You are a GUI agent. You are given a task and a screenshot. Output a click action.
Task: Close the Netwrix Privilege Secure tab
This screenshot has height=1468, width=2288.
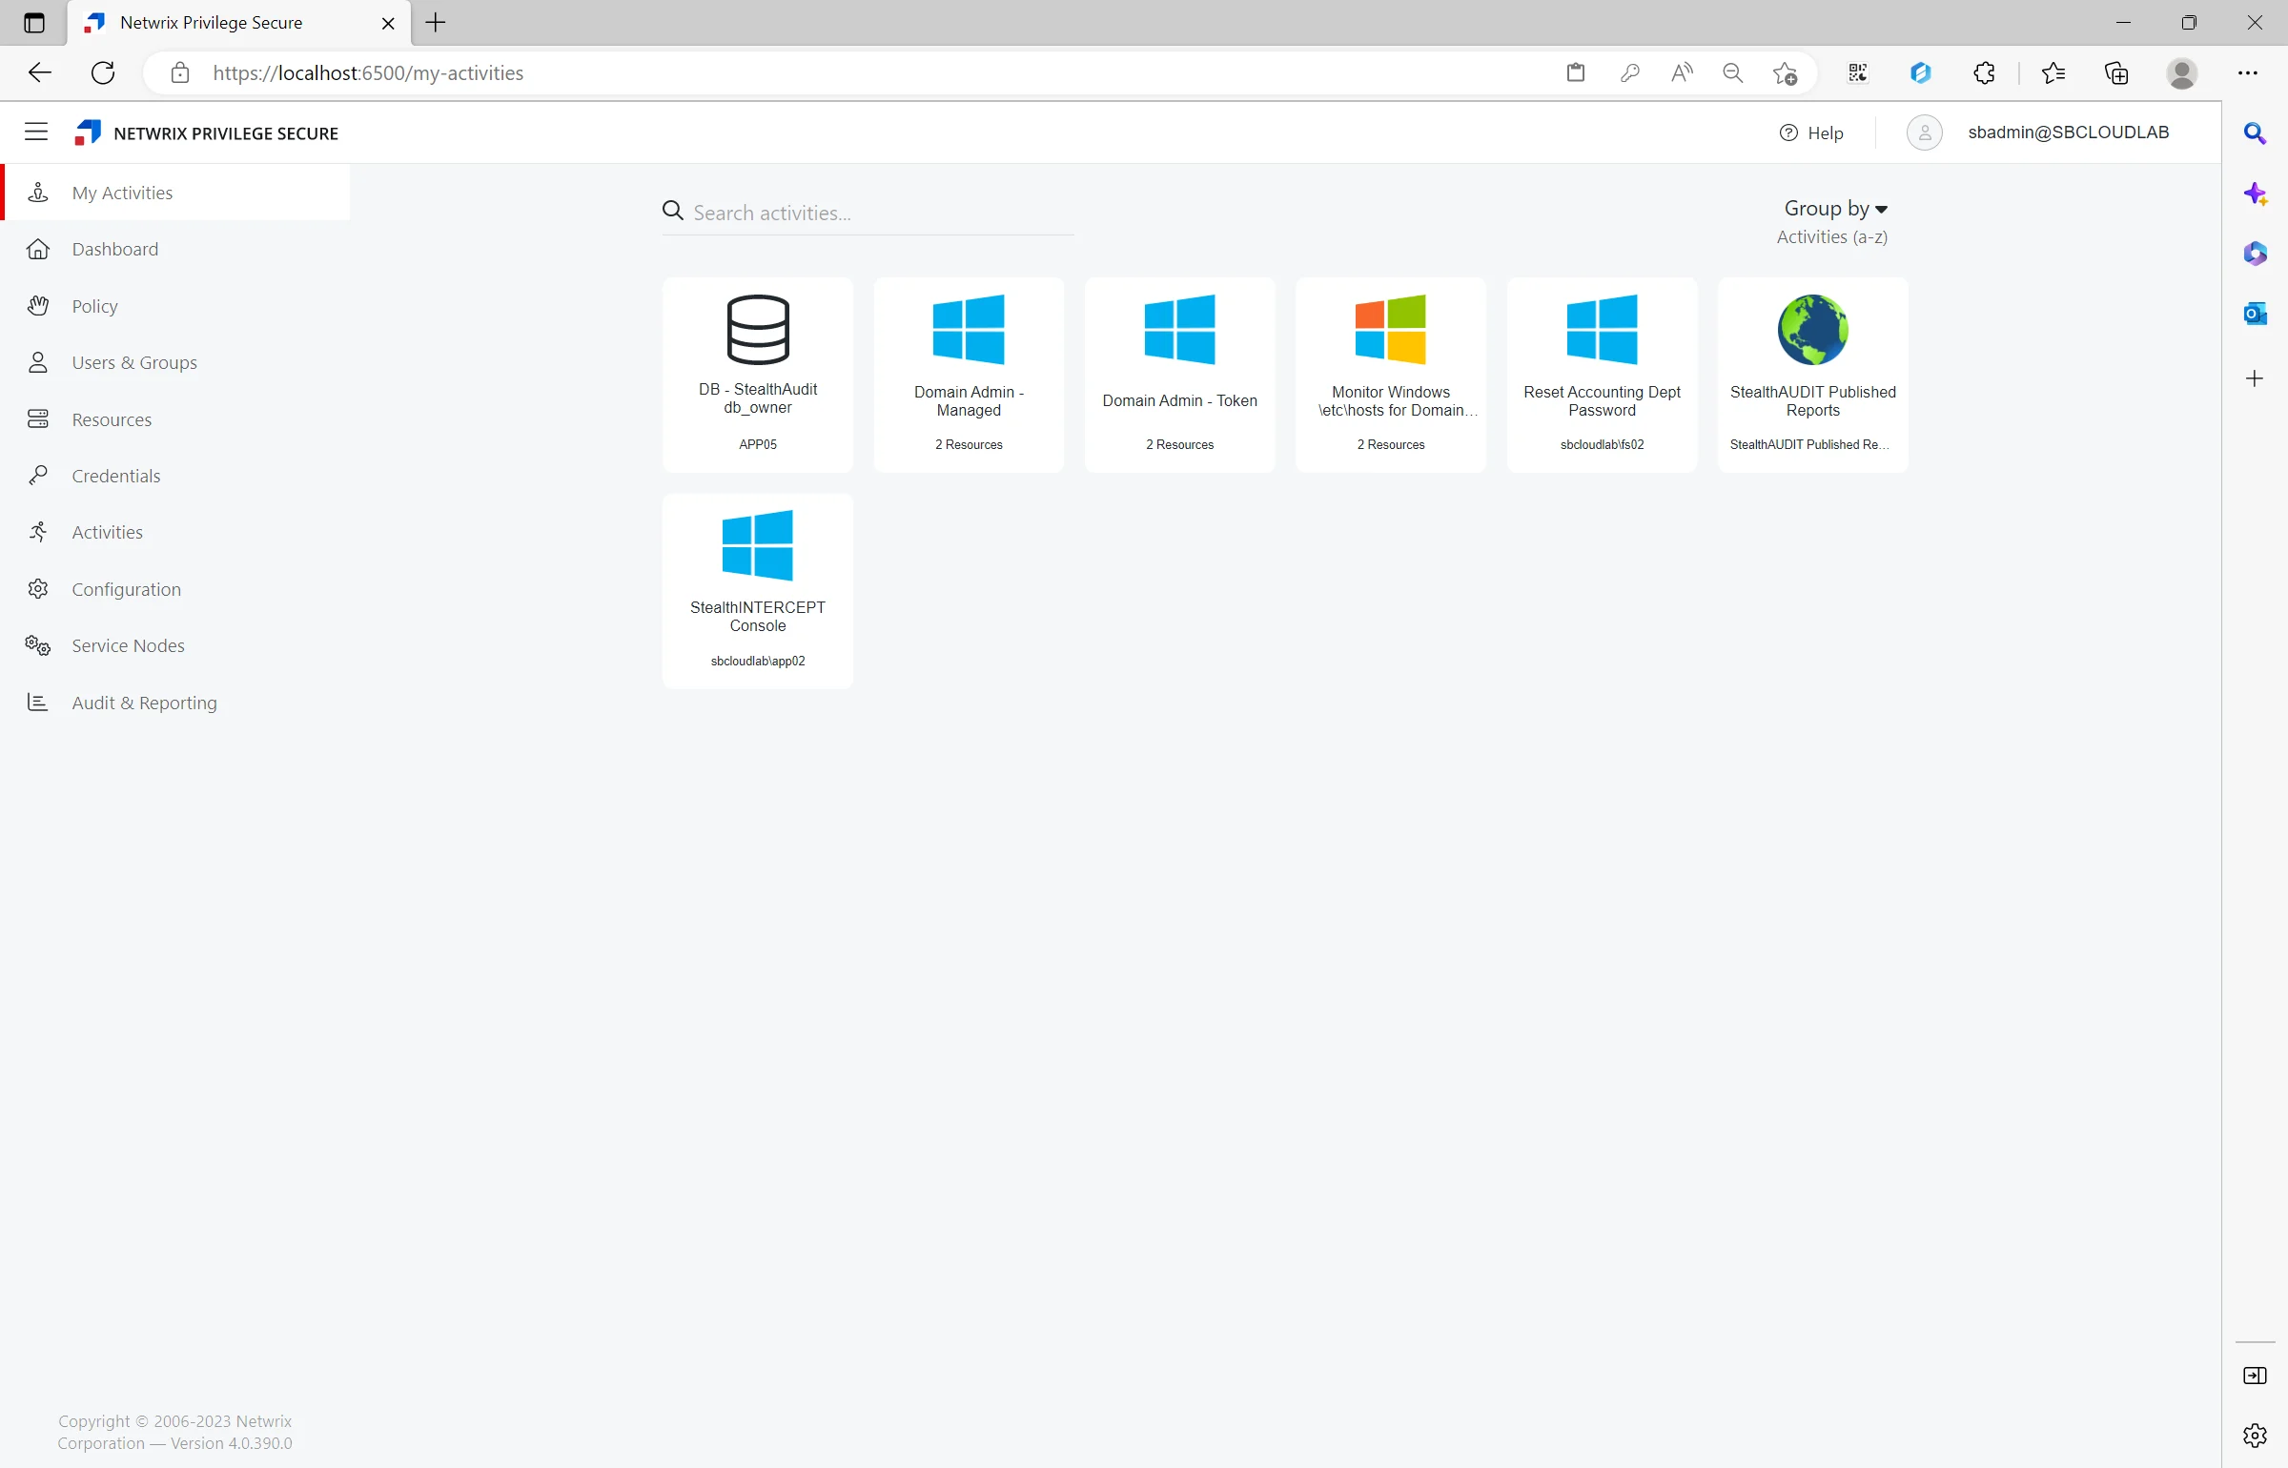[x=388, y=23]
